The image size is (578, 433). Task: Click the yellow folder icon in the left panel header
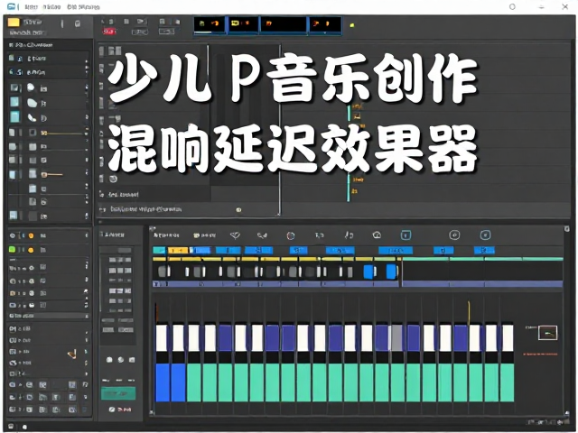pos(14,23)
